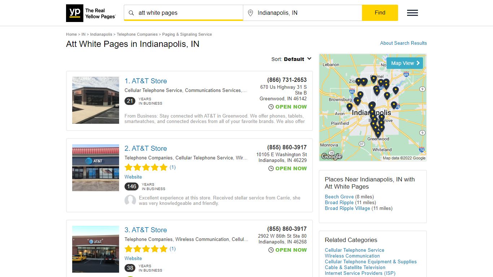
Task: Click the review count (1) on the second listing
Action: 173,167
